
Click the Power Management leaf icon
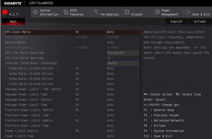(157, 12)
